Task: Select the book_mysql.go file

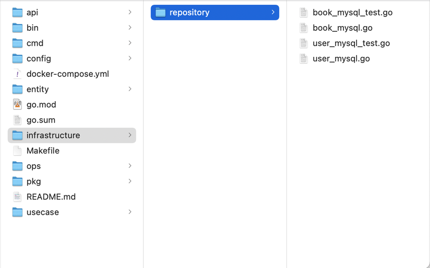Action: 342,28
